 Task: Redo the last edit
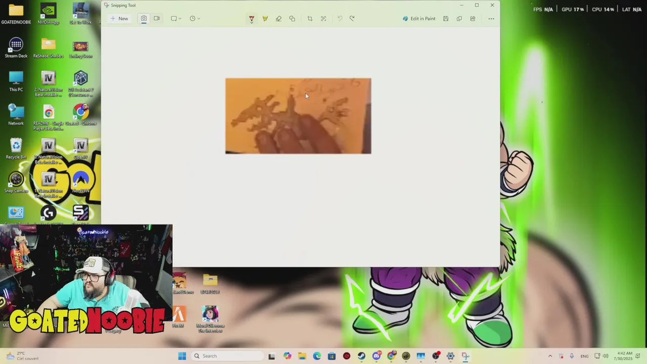[x=352, y=19]
